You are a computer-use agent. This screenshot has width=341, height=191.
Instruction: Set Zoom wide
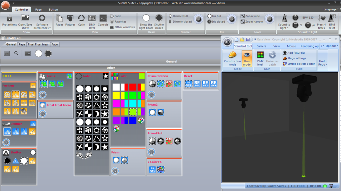[250, 16]
